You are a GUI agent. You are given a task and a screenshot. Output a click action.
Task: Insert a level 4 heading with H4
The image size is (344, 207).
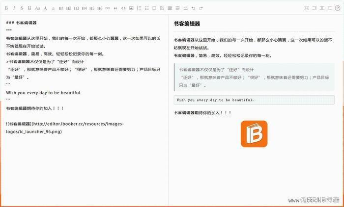coord(84,8)
